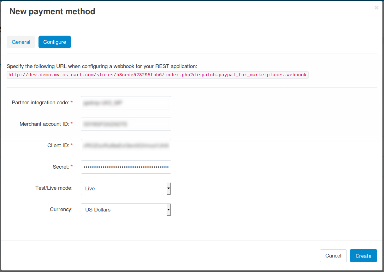
Task: Click the Client ID label text
Action: click(58, 145)
